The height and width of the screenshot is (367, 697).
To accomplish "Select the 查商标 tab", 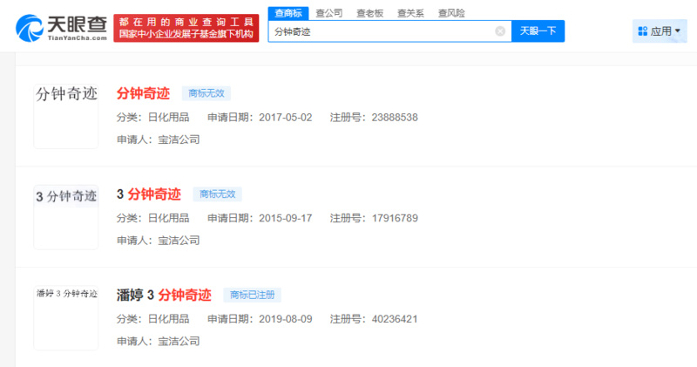I will [x=288, y=13].
